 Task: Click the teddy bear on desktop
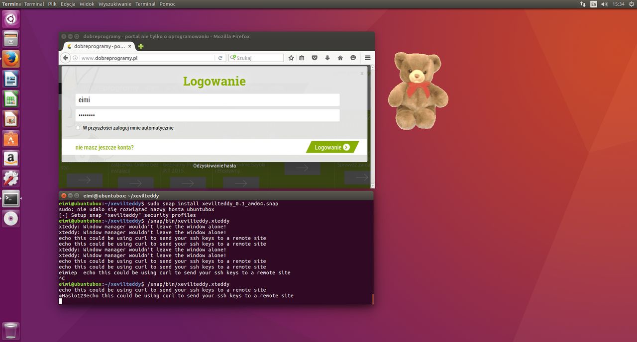point(418,90)
